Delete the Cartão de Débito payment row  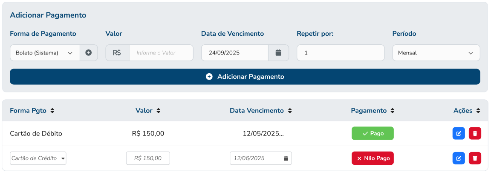[475, 133]
